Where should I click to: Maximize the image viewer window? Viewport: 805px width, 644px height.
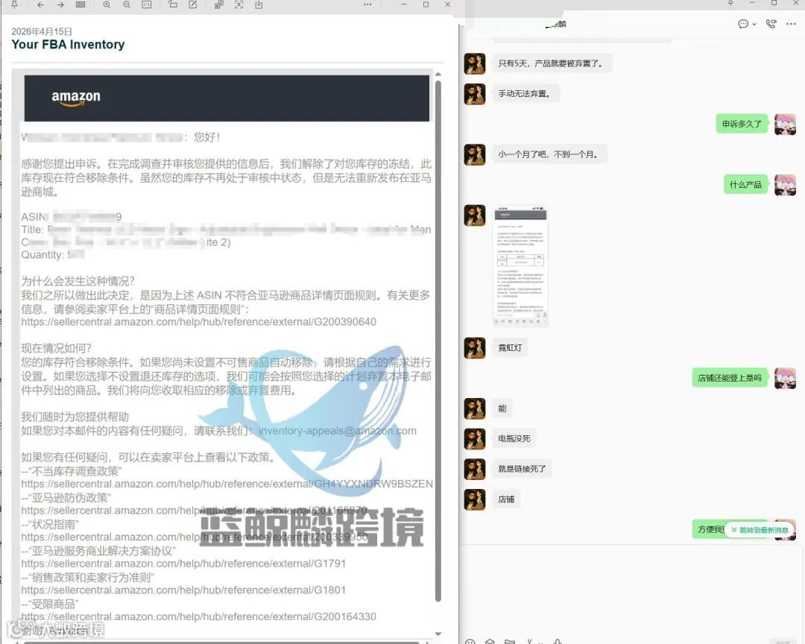point(426,4)
